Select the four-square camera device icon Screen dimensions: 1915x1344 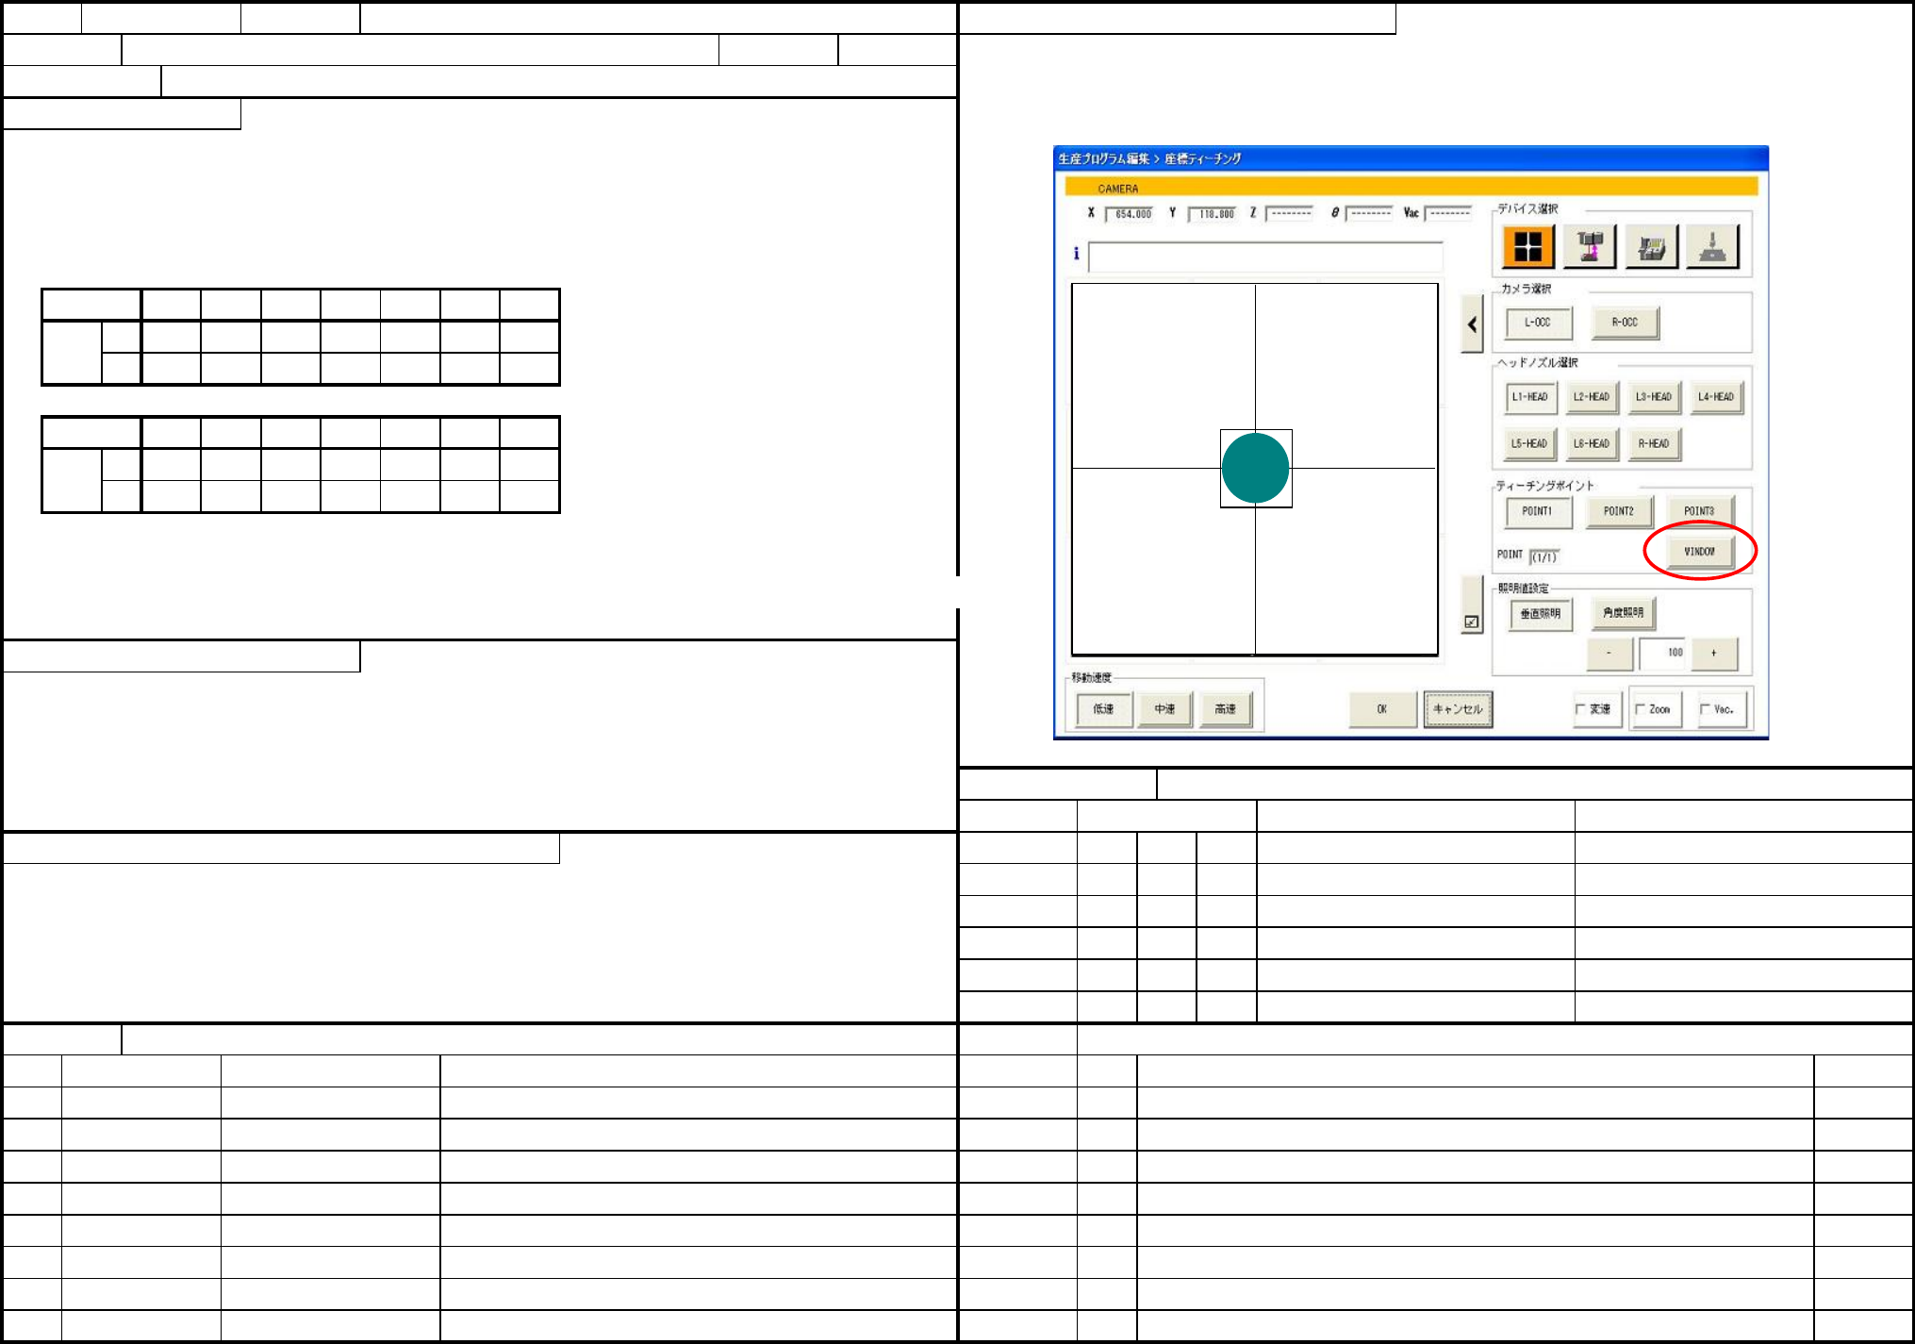(x=1527, y=247)
